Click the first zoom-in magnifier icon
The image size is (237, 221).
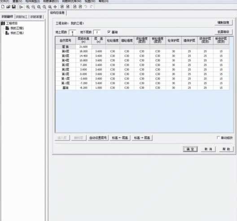click(28, 7)
